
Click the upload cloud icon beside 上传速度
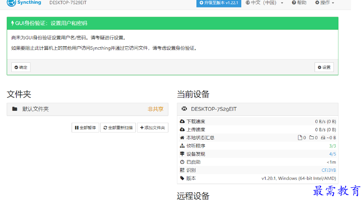182,130
